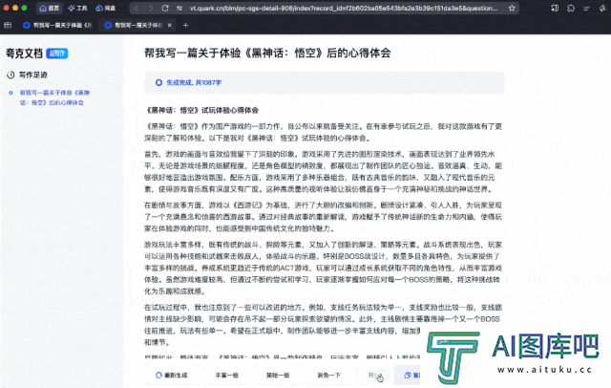611x388 pixels.
Task: Click the paragraph starting 首先，游戏的画面与音效
Action: tap(323, 172)
